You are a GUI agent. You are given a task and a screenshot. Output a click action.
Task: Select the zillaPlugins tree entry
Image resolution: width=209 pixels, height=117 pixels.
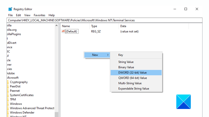(14, 34)
